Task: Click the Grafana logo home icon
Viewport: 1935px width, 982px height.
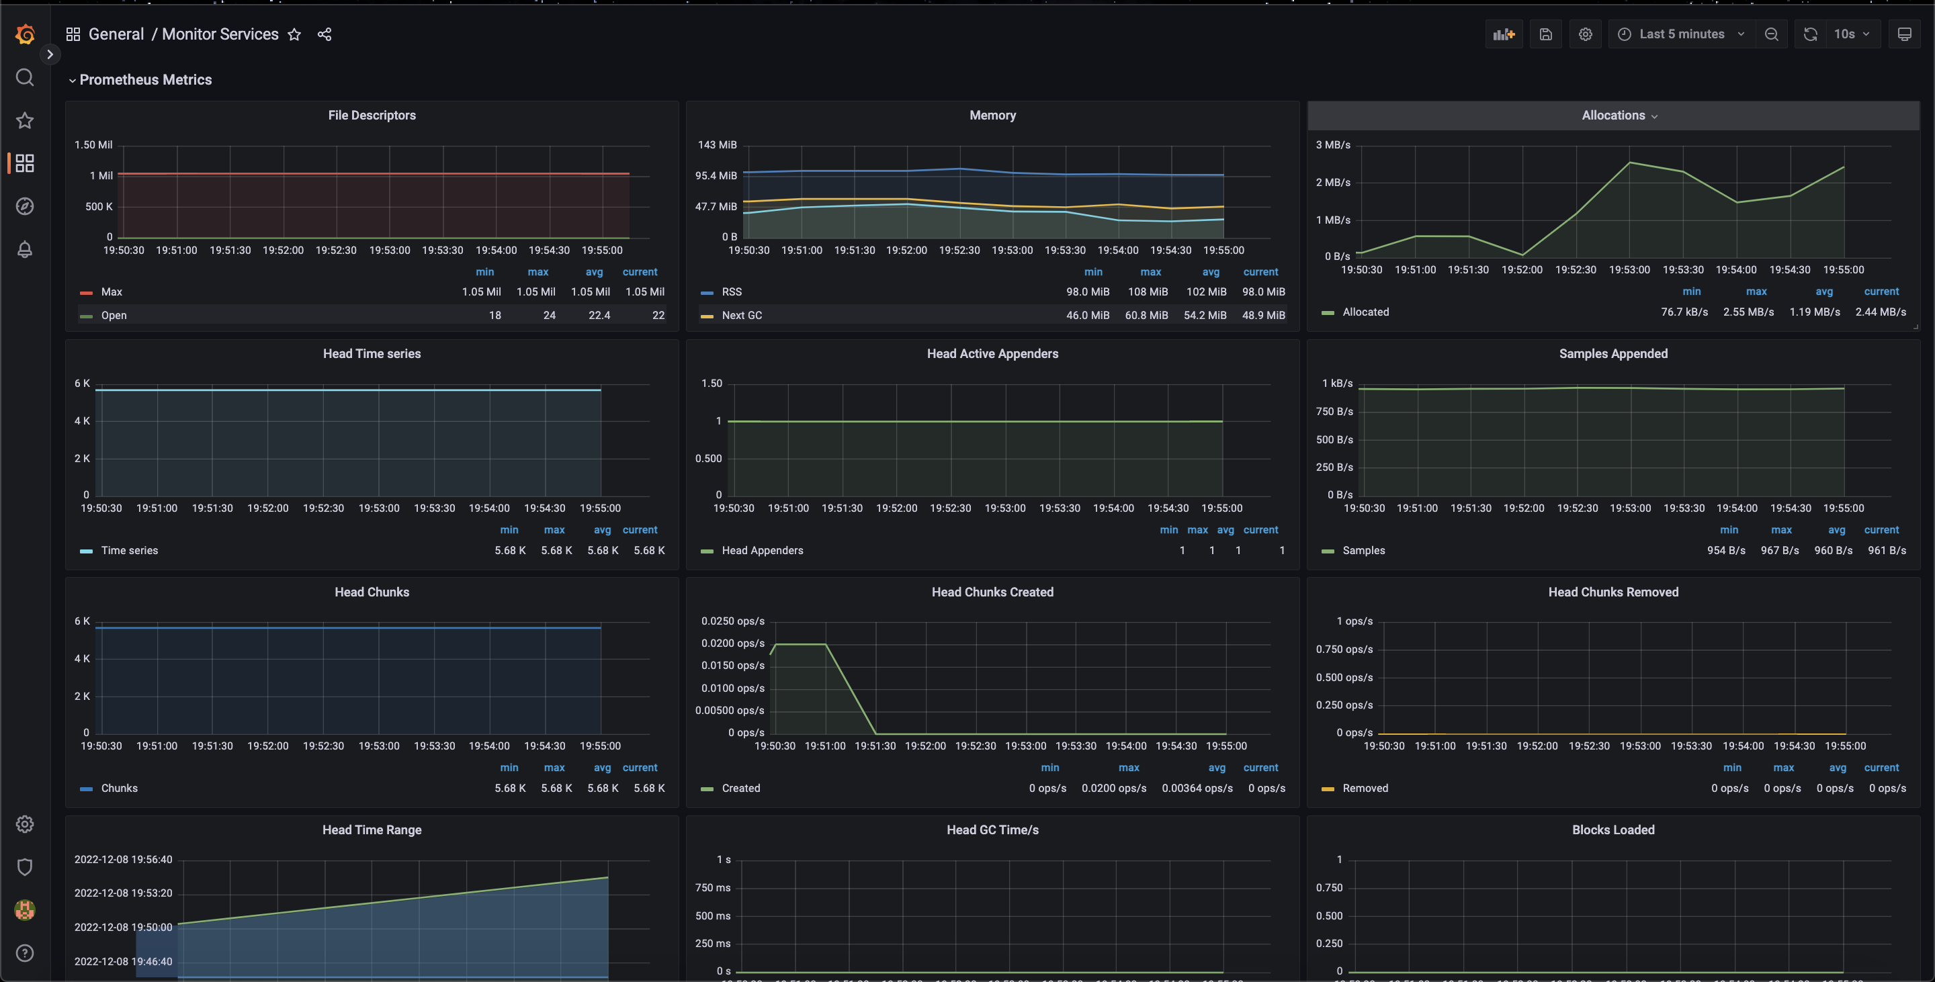Action: 25,34
